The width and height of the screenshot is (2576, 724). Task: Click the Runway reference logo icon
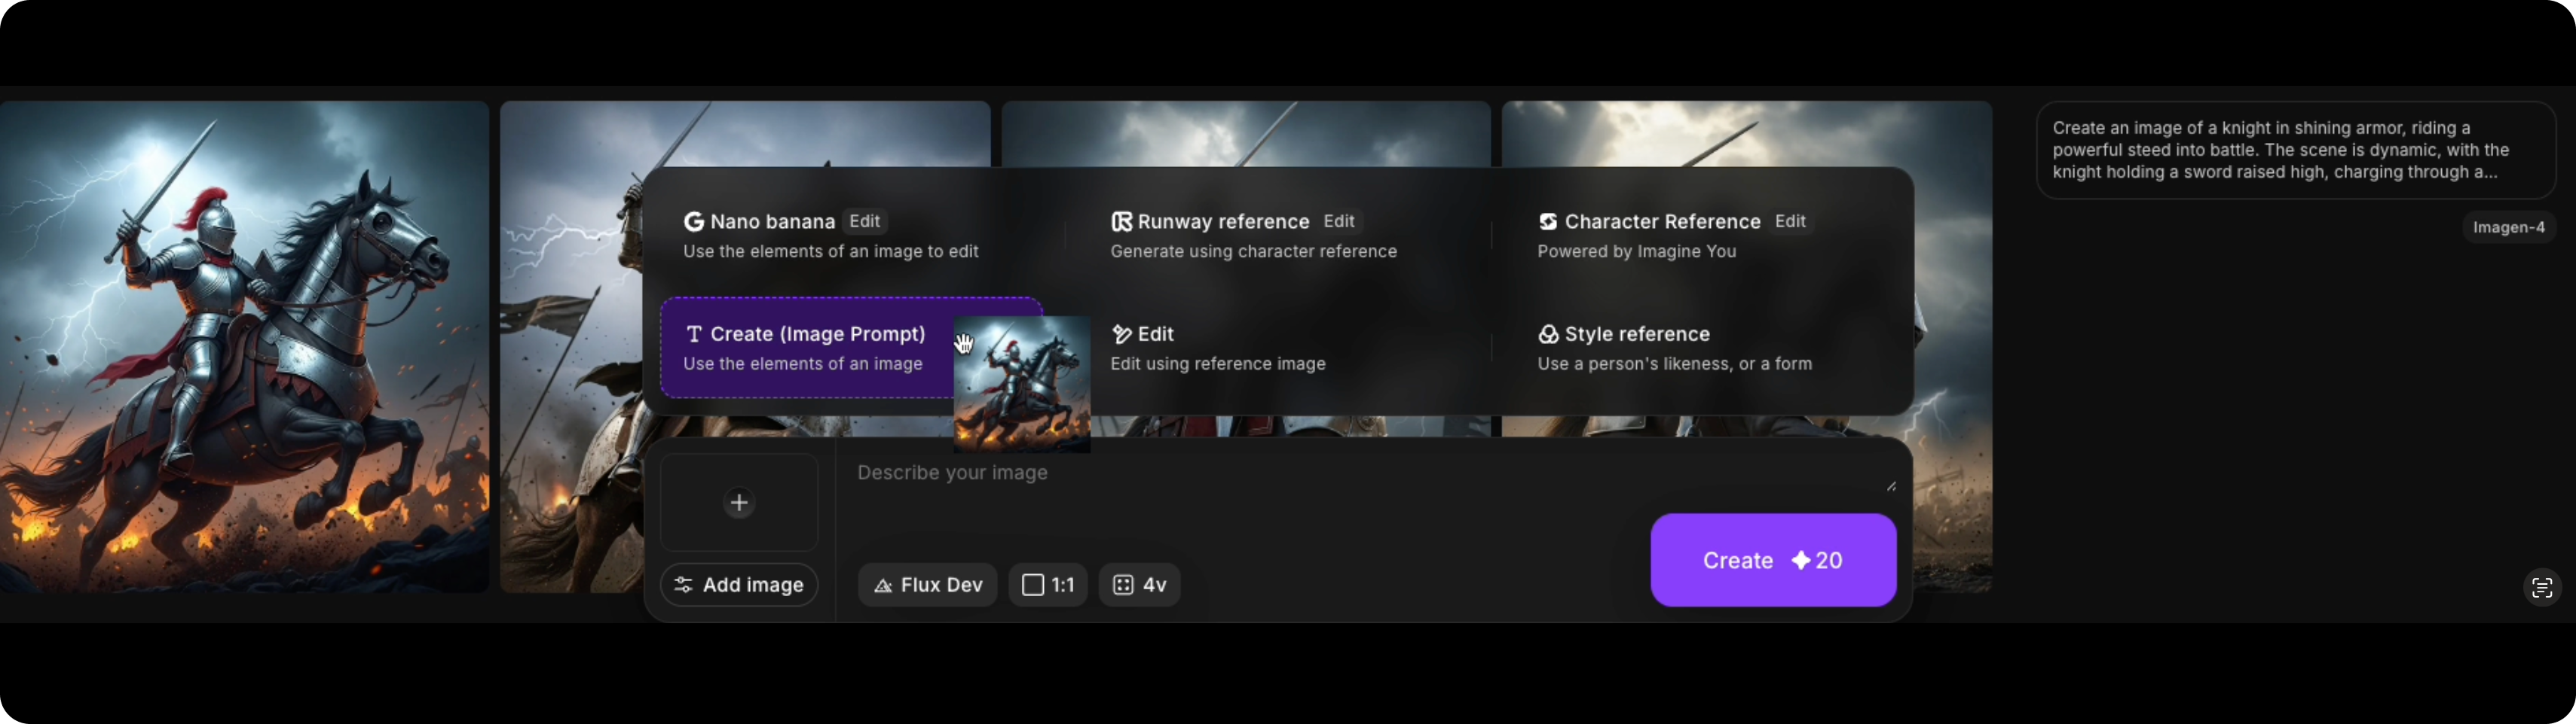tap(1121, 222)
